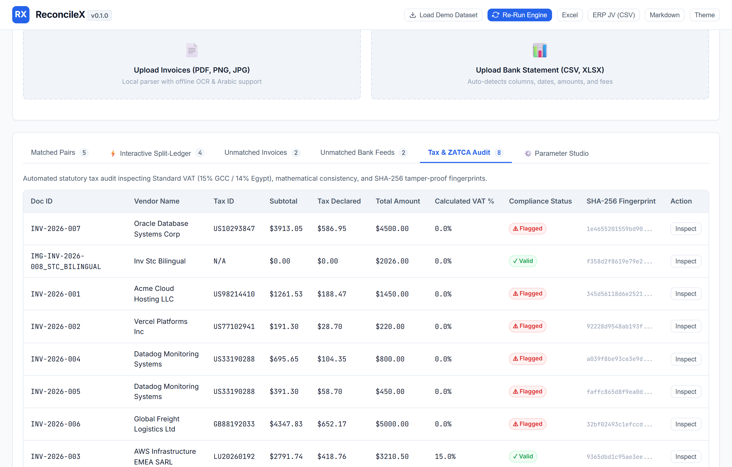The image size is (732, 467).
Task: Click the refresh icon in Re-Run Engine
Action: click(x=496, y=15)
